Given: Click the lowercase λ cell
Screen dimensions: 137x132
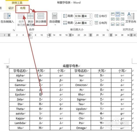Looking at the screenshot, I should pos(60,123).
